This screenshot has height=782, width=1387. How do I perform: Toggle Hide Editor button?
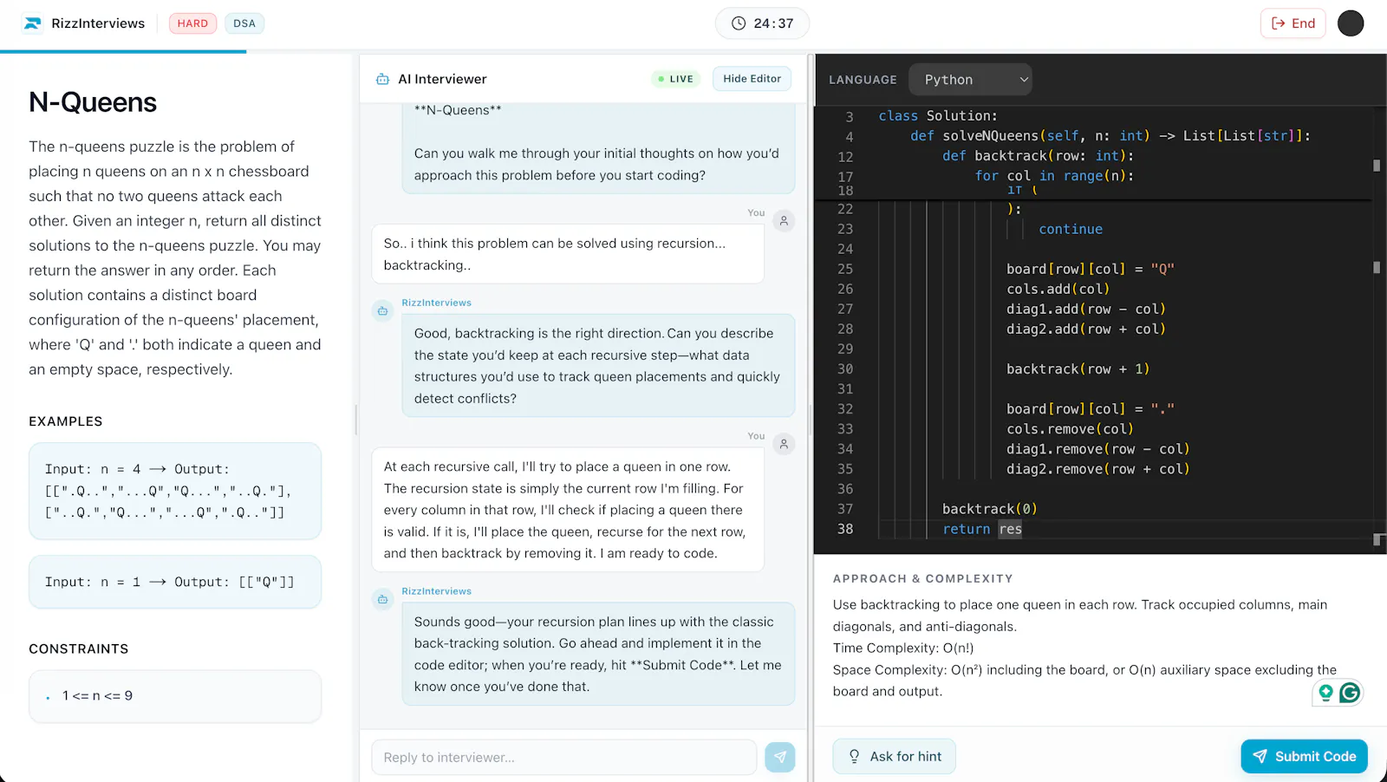[x=752, y=79]
